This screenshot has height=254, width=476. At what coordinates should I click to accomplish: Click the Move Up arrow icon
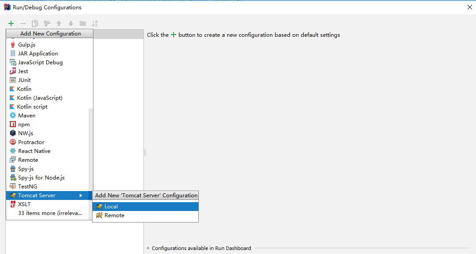(59, 23)
